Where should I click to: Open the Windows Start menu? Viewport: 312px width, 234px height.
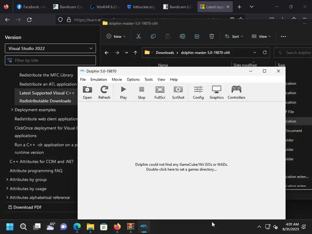pyautogui.click(x=10, y=227)
